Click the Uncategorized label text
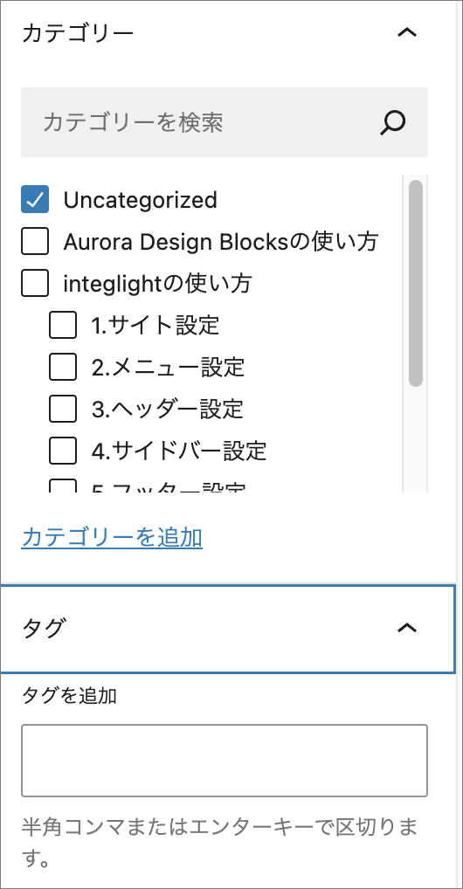 coord(140,200)
